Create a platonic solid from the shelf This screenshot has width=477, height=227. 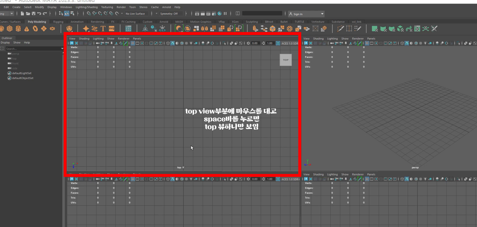coord(70,29)
